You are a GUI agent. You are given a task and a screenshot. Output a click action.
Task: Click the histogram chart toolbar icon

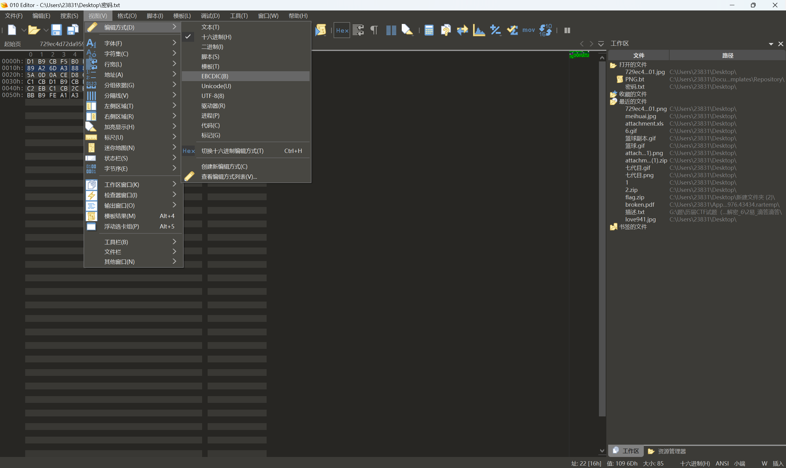(x=479, y=30)
